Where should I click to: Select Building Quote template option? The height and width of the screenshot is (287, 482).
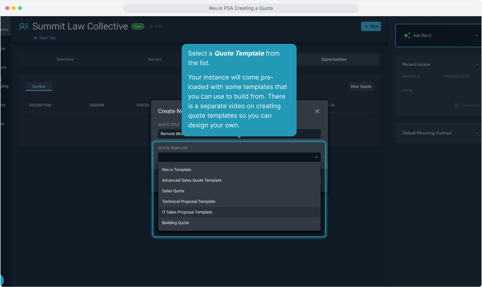[x=175, y=223]
